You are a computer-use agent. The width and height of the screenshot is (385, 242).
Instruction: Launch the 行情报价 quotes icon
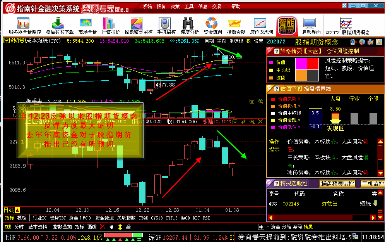click(111, 26)
